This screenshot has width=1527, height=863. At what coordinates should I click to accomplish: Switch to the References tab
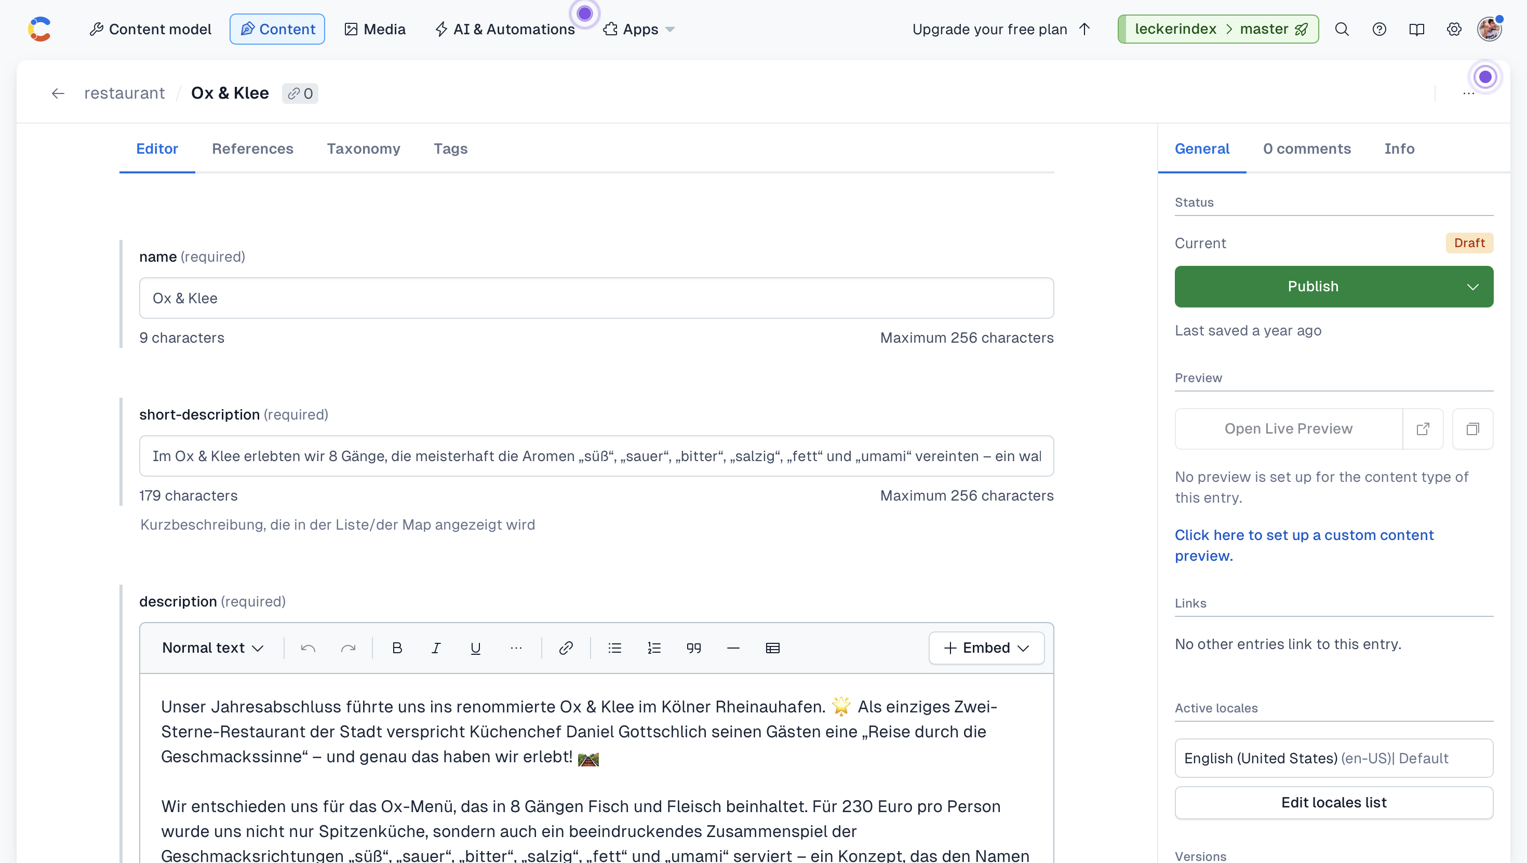click(x=252, y=149)
